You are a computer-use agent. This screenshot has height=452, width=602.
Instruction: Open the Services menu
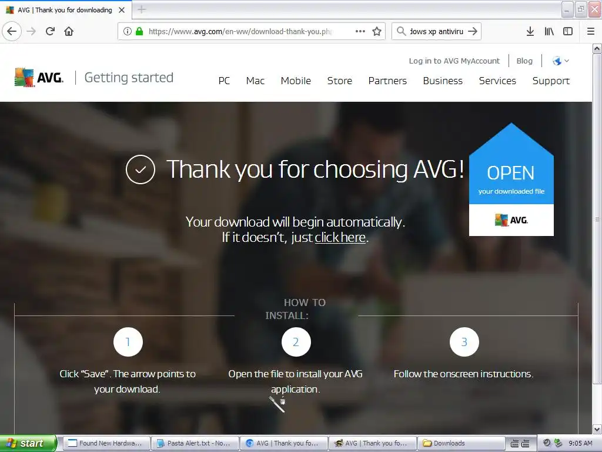497,81
